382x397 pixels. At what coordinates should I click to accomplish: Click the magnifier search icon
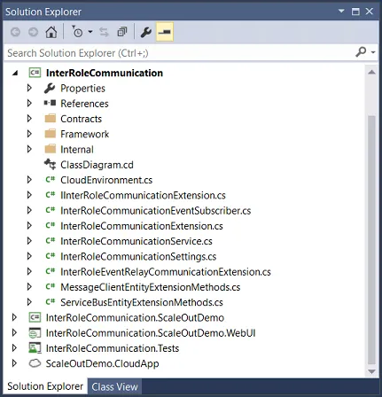pyautogui.click(x=361, y=52)
